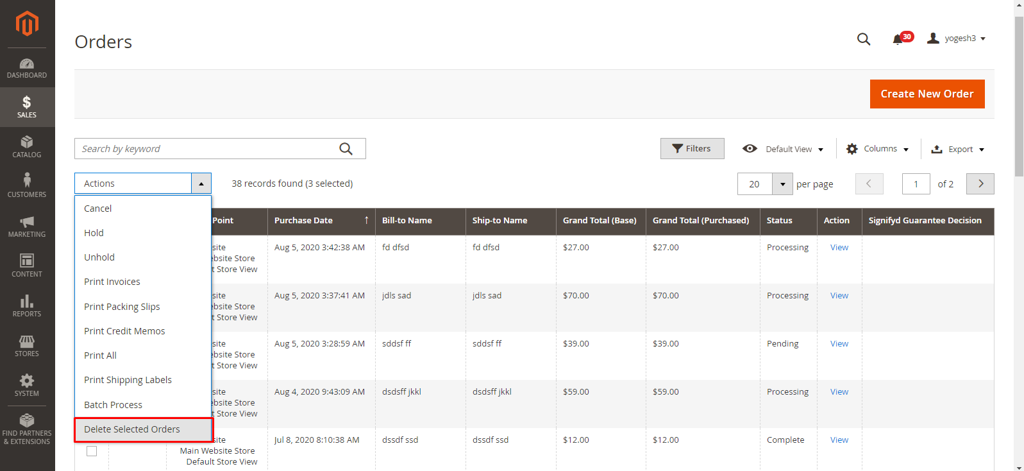Open the yogesh3 account menu
Image resolution: width=1024 pixels, height=471 pixels.
pyautogui.click(x=957, y=39)
